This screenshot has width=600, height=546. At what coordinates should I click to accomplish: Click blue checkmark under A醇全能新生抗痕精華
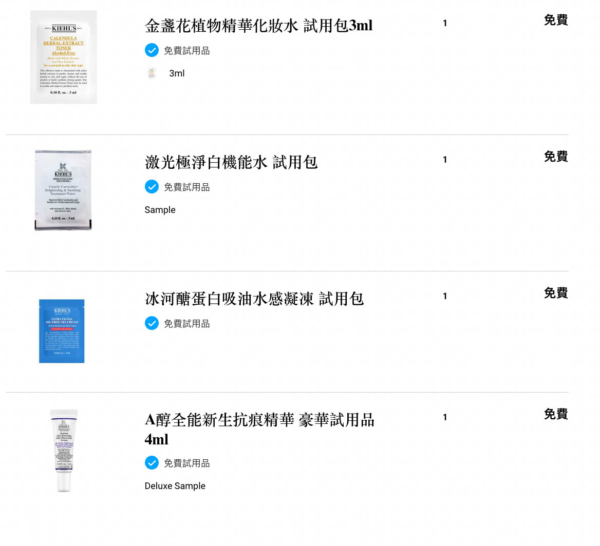pos(152,463)
